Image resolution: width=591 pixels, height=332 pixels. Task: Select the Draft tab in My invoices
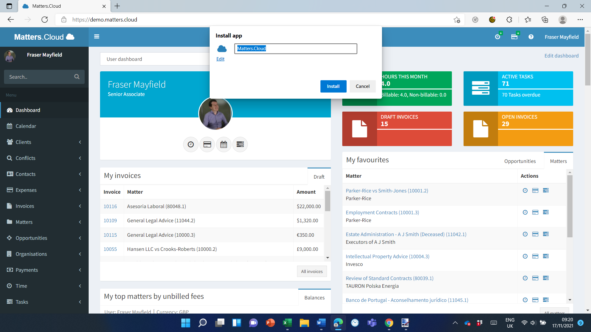coord(319,177)
